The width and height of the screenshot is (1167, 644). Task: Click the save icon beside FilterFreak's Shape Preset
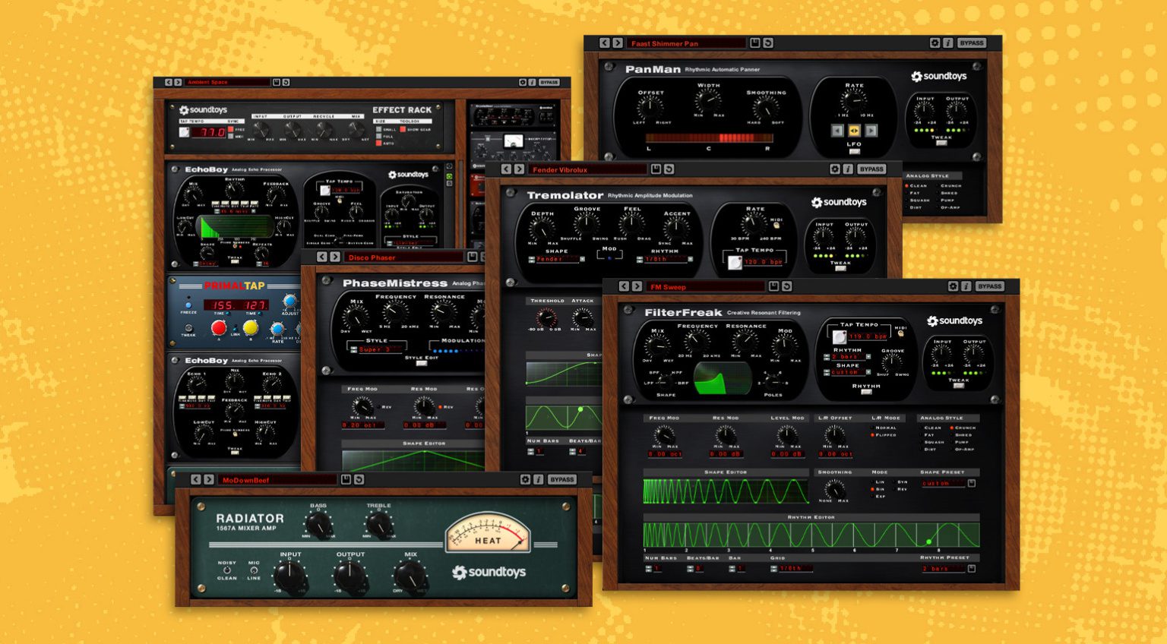(x=971, y=483)
